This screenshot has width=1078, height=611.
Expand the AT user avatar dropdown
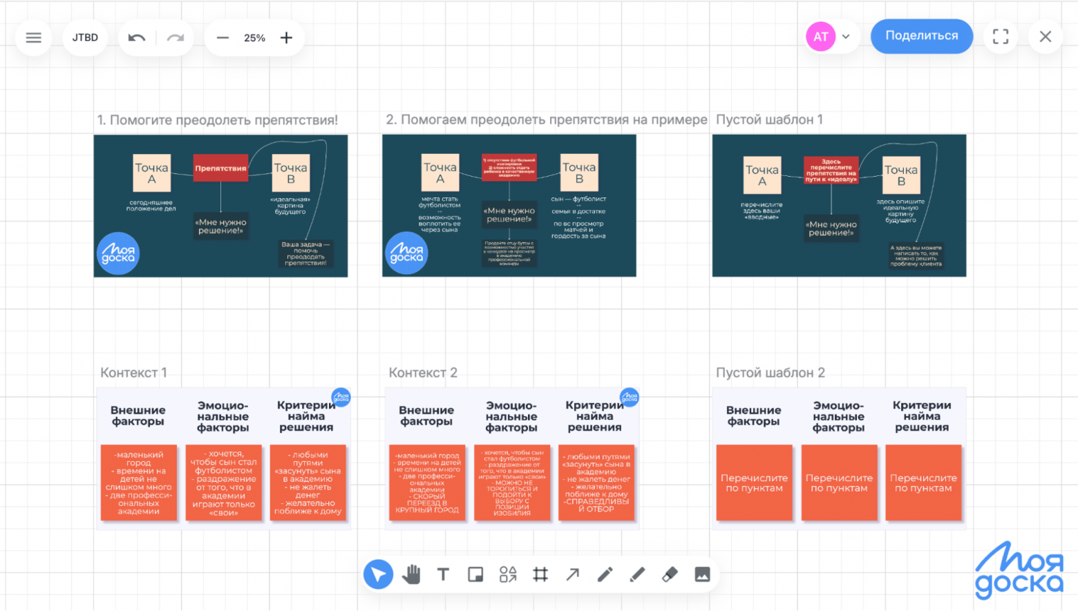[846, 37]
